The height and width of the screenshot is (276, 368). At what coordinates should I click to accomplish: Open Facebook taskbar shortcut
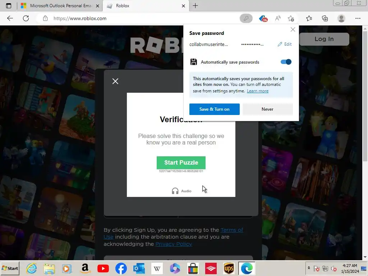pos(121,268)
